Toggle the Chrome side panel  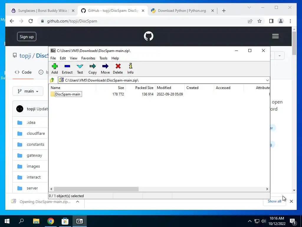click(271, 21)
